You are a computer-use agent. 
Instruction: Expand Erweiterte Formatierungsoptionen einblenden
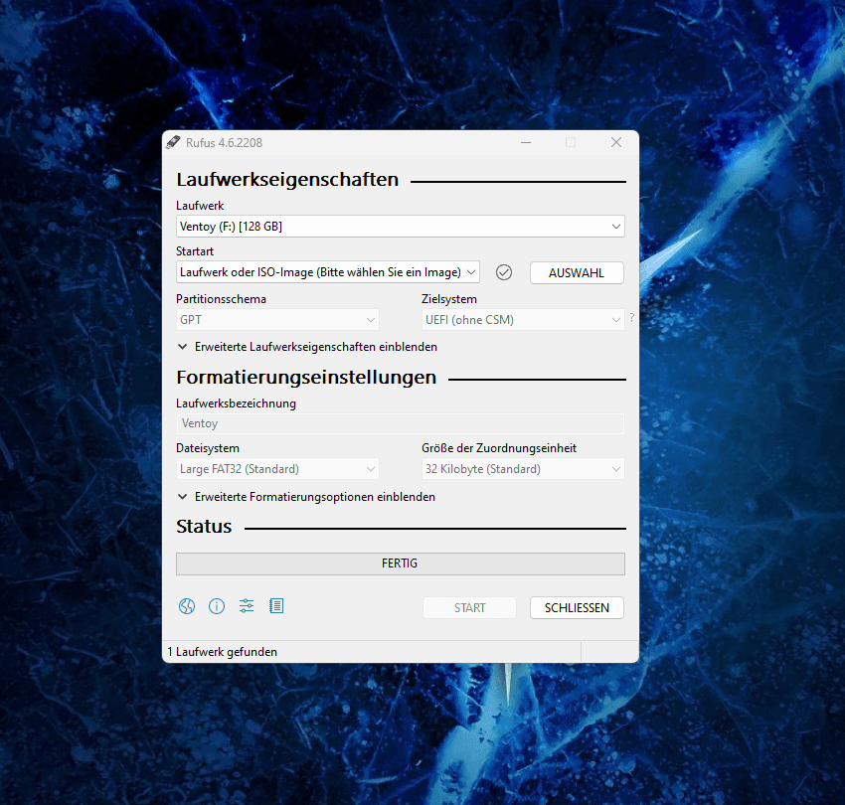306,496
